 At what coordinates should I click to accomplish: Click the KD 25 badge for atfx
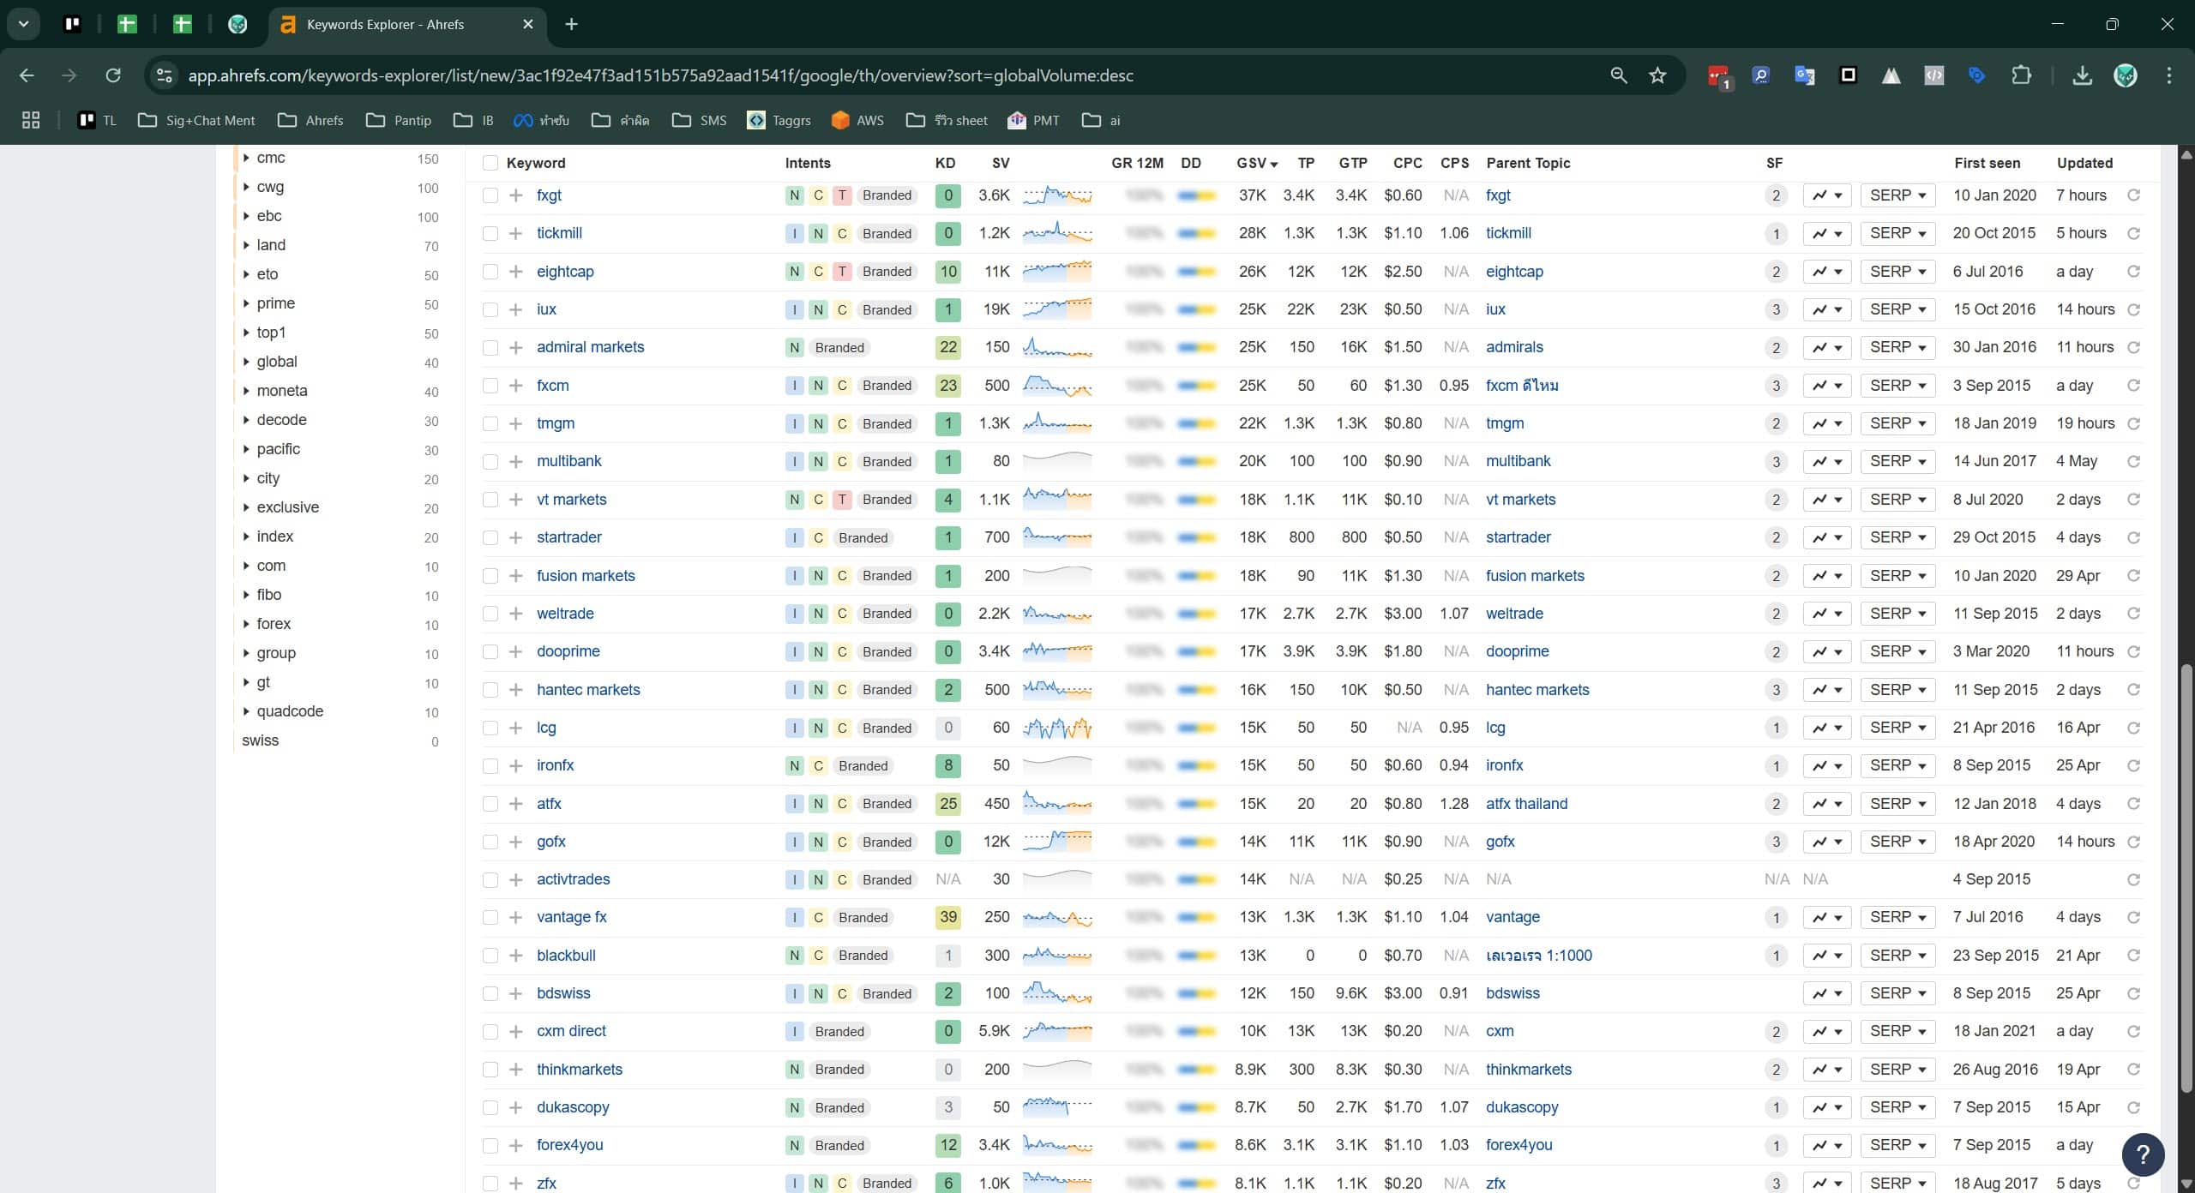[x=947, y=804]
